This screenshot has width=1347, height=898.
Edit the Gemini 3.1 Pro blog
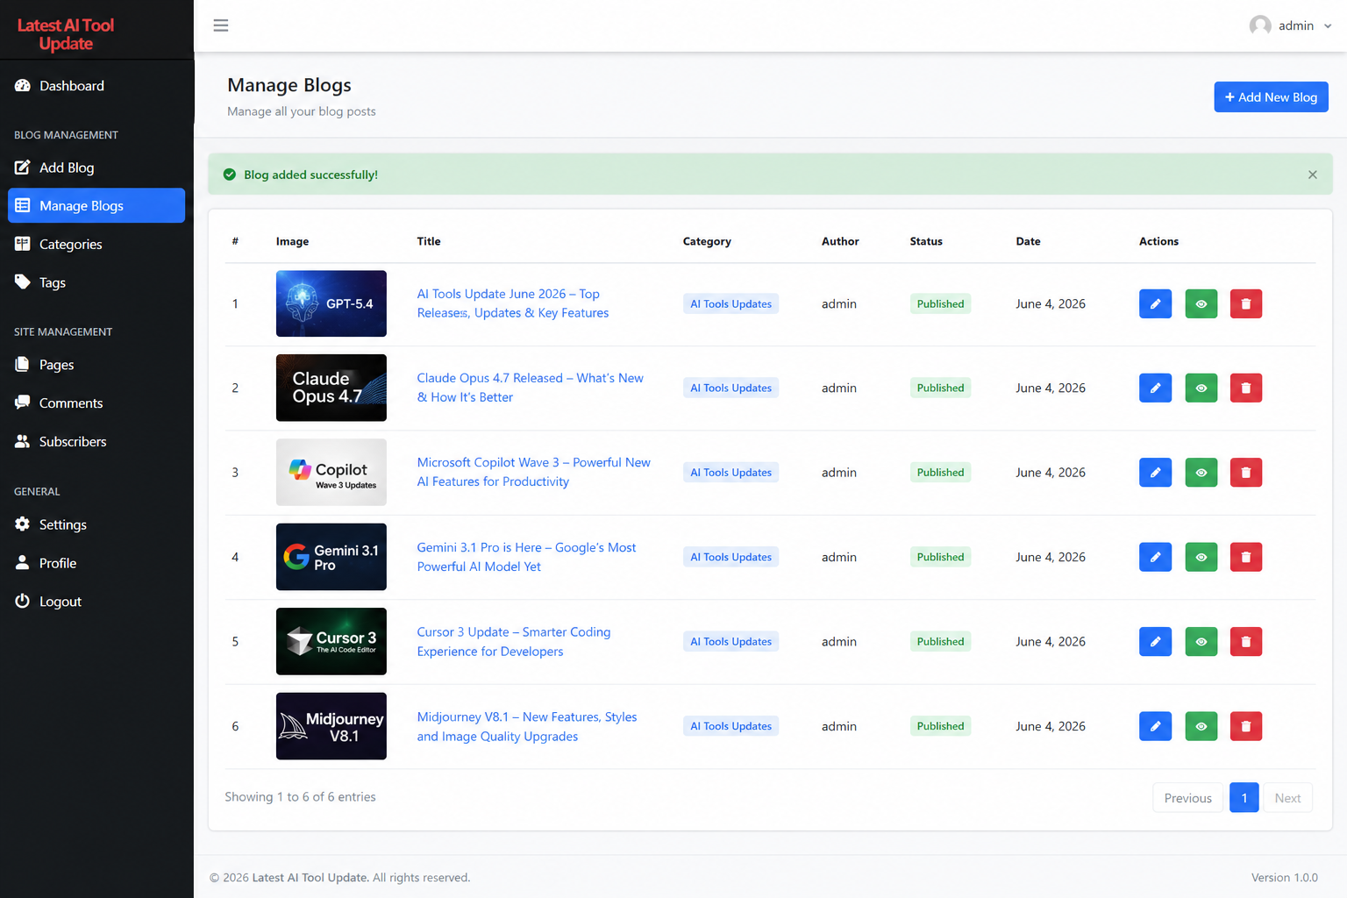tap(1155, 557)
